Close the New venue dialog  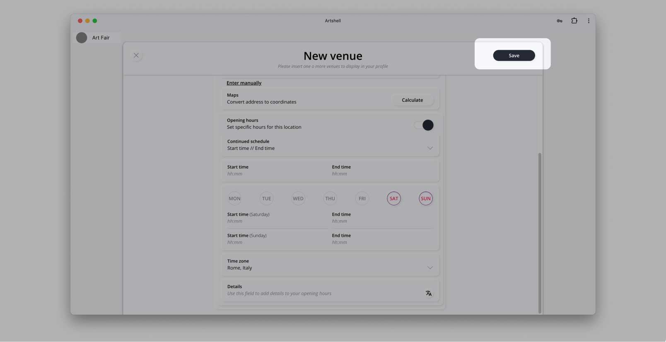coord(136,55)
